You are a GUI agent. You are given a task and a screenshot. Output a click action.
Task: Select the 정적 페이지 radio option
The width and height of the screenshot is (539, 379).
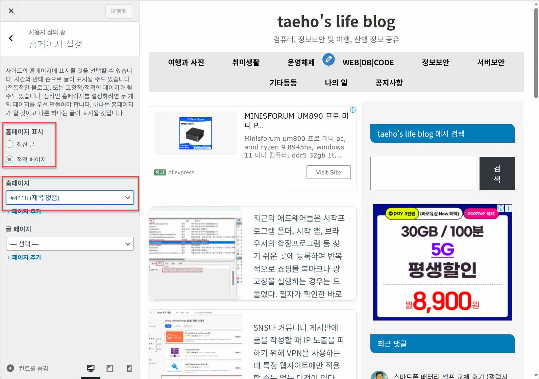click(x=9, y=159)
